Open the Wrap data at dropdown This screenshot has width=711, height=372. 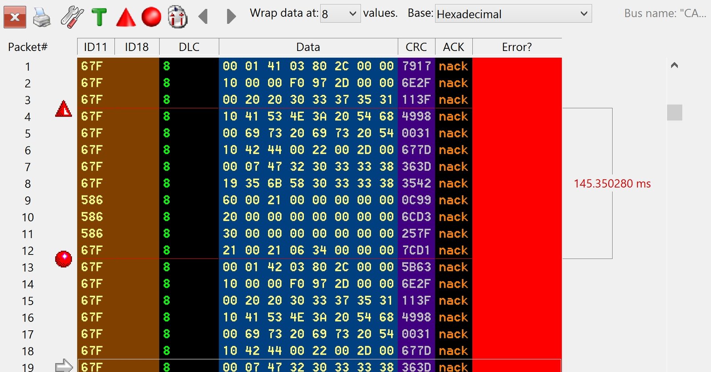coord(340,14)
